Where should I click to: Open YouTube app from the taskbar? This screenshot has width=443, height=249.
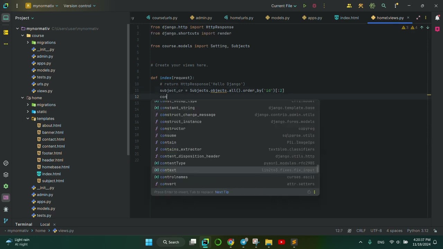click(x=281, y=242)
